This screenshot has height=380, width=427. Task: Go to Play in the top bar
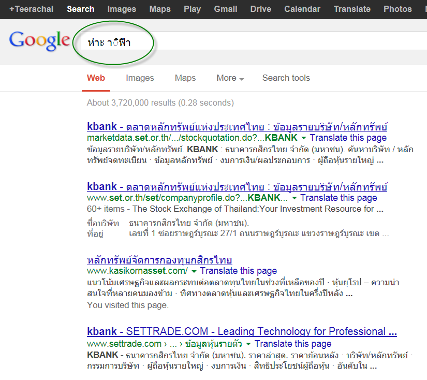pos(192,9)
